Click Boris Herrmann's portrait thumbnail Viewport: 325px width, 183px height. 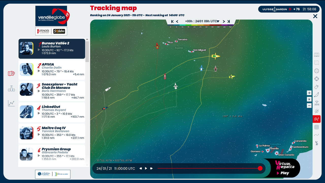point(26,89)
